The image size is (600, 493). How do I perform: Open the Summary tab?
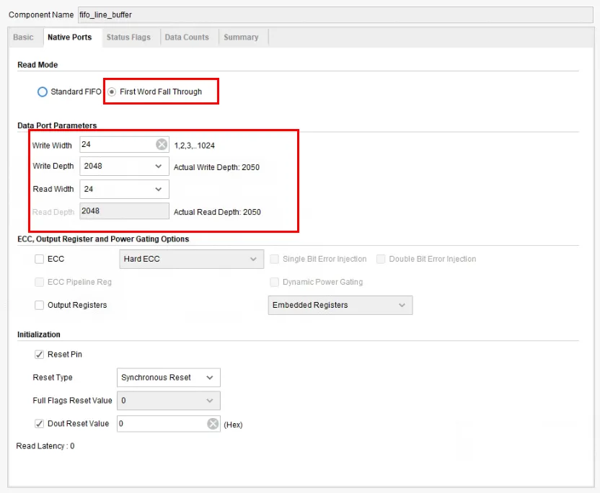click(x=241, y=37)
